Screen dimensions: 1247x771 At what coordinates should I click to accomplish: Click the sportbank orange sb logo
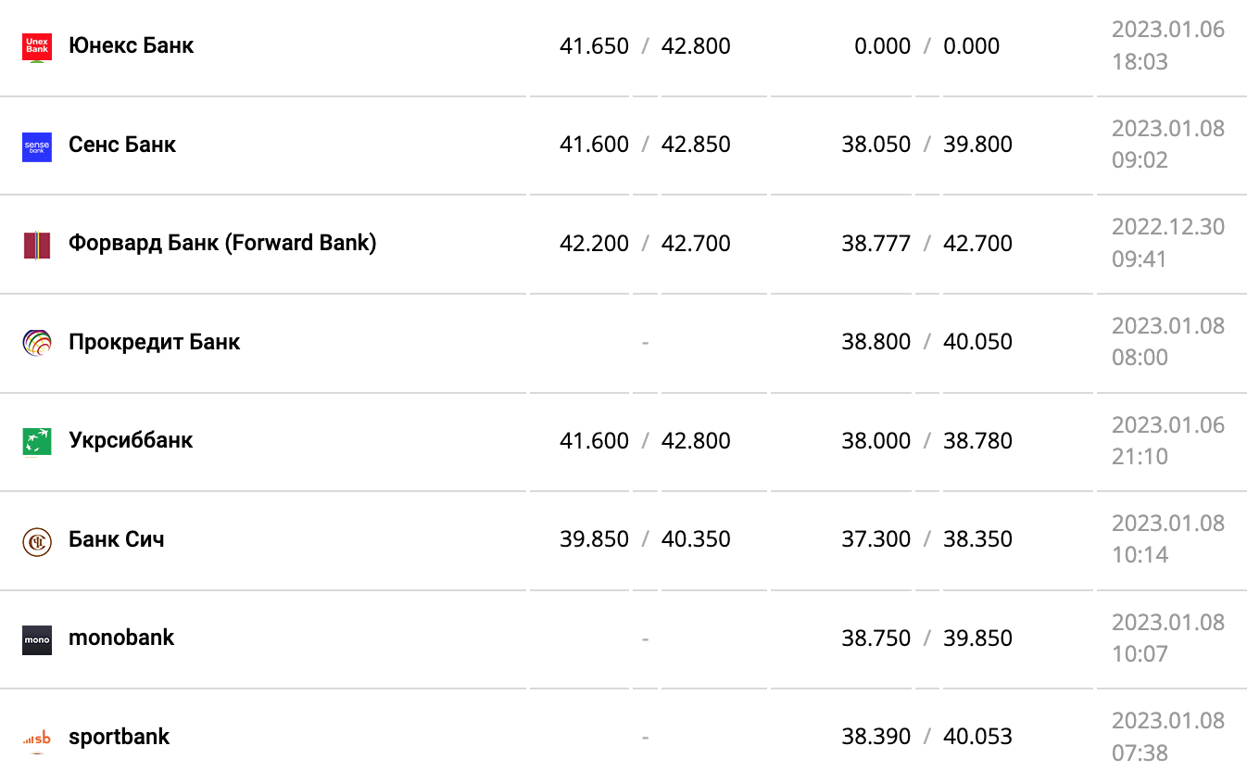coord(37,739)
